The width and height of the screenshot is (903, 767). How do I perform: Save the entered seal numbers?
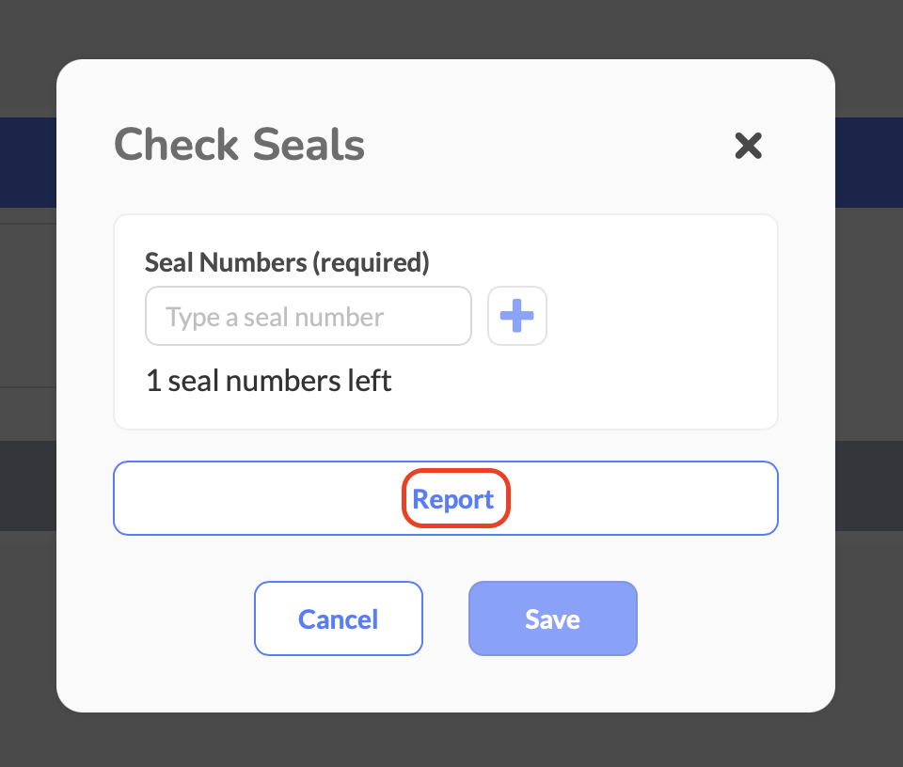[x=552, y=618]
